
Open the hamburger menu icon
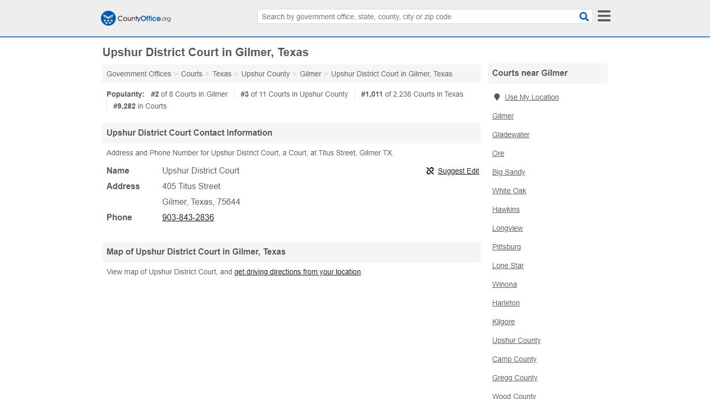[604, 16]
